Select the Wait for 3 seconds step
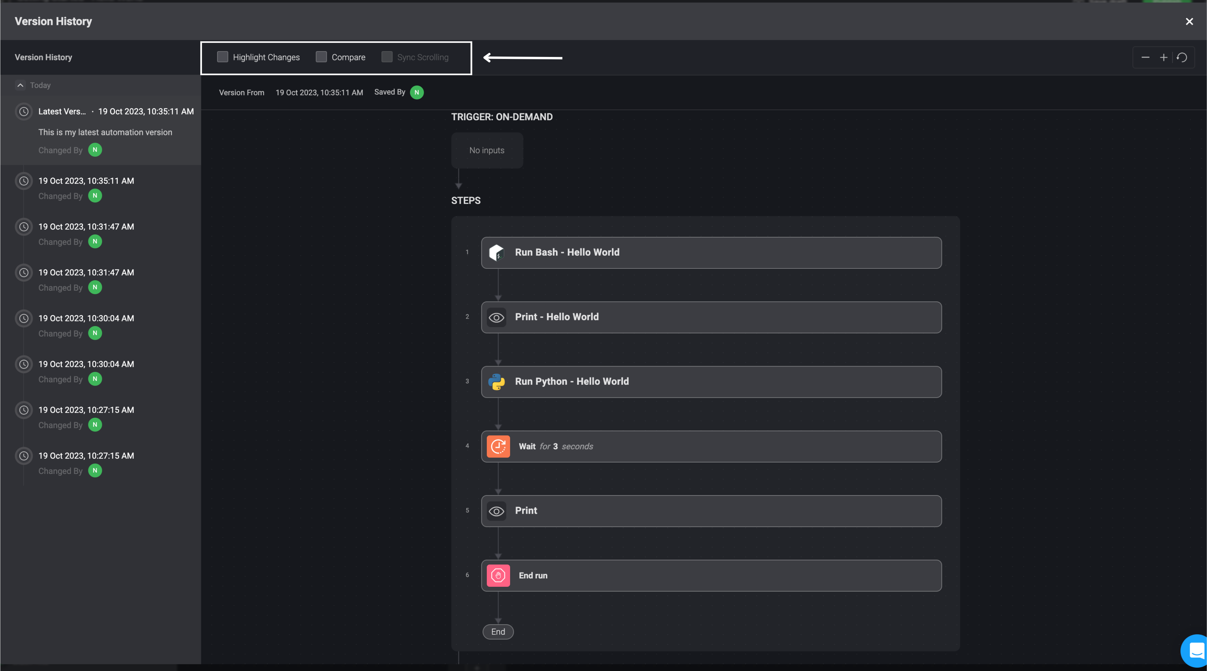Image resolution: width=1207 pixels, height=671 pixels. click(711, 447)
